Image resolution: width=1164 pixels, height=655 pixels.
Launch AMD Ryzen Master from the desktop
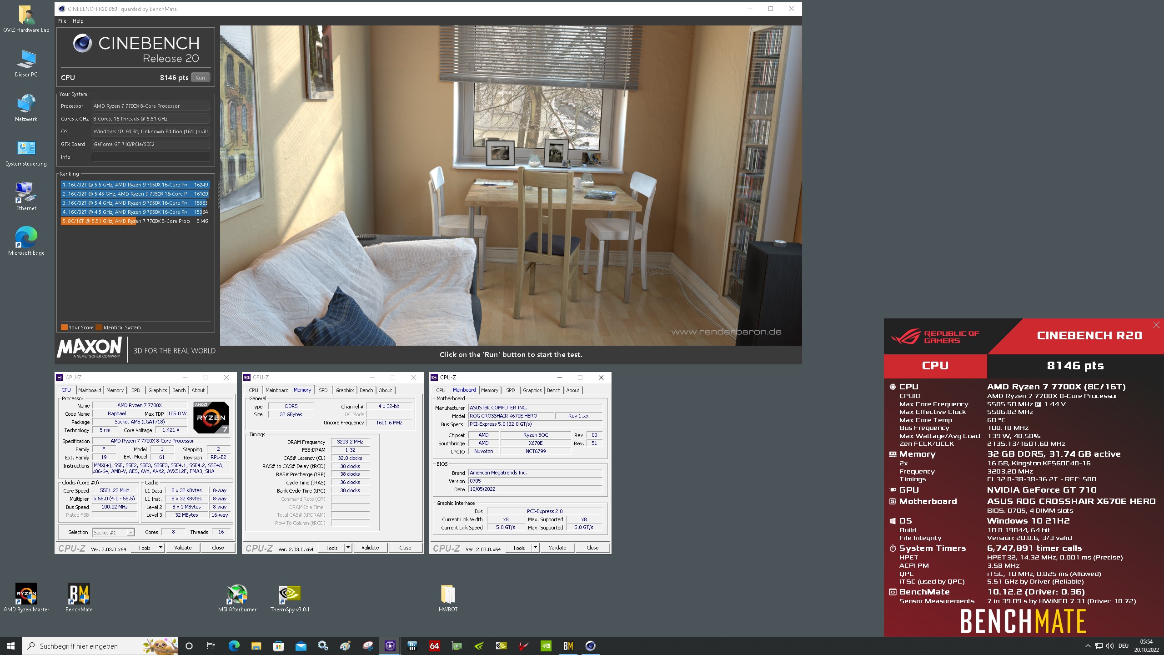point(26,598)
